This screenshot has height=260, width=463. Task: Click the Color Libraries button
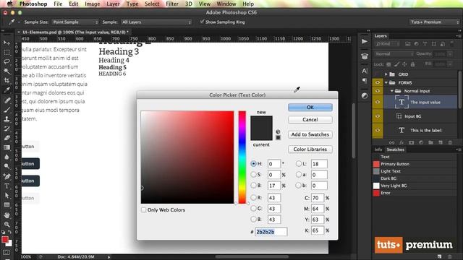(310, 149)
